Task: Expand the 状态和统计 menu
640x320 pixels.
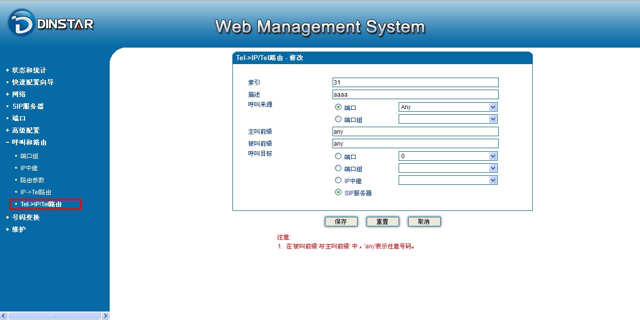Action: click(29, 71)
